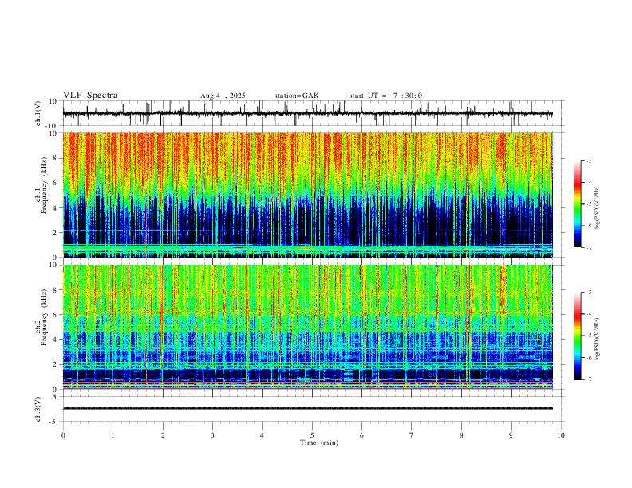Click the "ch.1(V)" waveform axis label
The width and height of the screenshot is (632, 488).
click(x=38, y=113)
